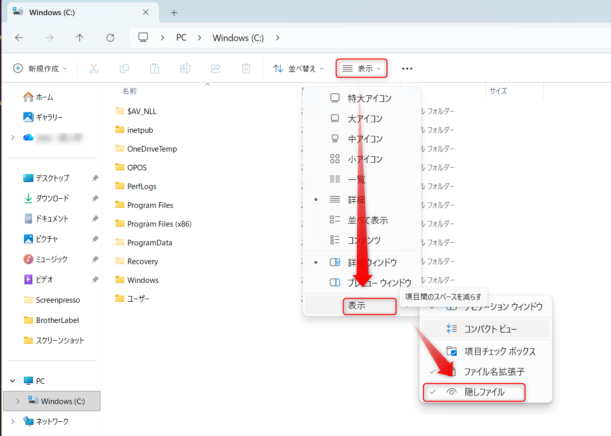611x436 pixels.
Task: Click the Rename icon in toolbar
Action: pyautogui.click(x=185, y=68)
